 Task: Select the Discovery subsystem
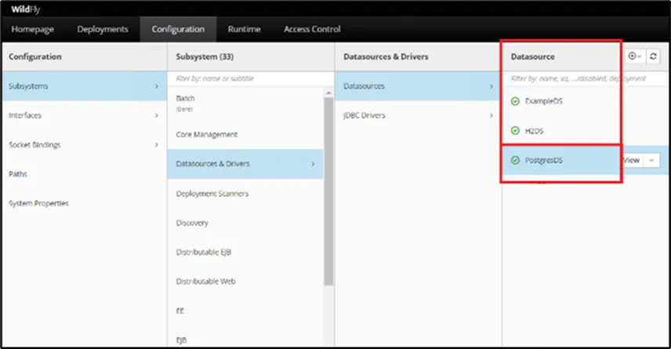pyautogui.click(x=245, y=223)
